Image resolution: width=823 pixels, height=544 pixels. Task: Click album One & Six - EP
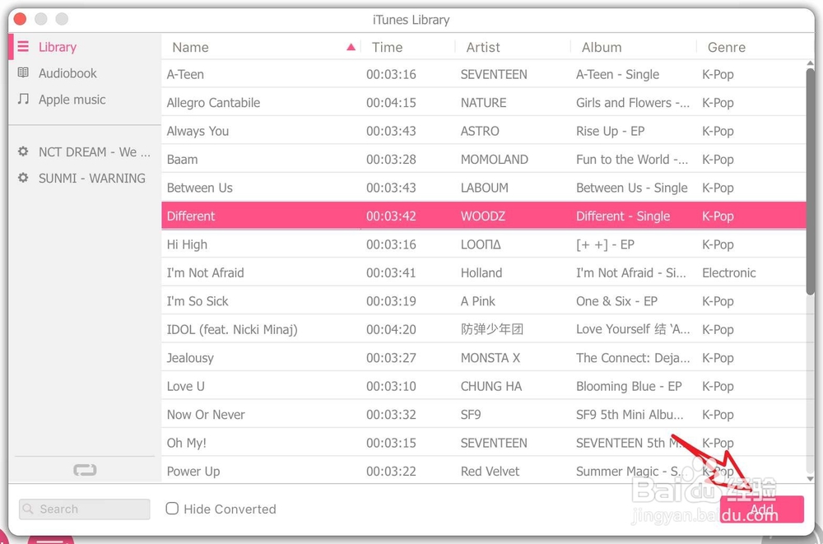coord(616,301)
